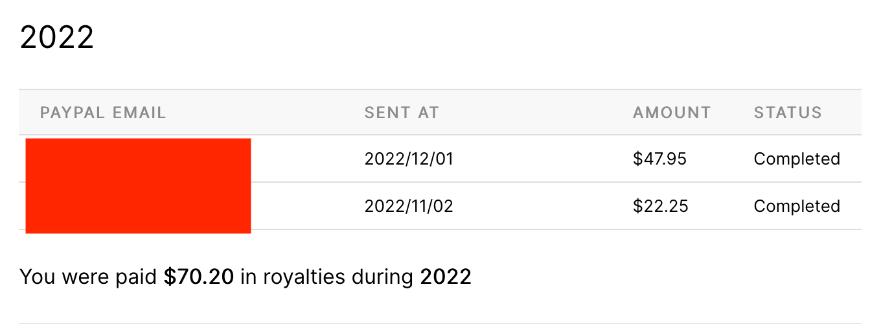Viewport: 881px width, 324px height.
Task: Select Completed status of the December payment
Action: click(797, 159)
